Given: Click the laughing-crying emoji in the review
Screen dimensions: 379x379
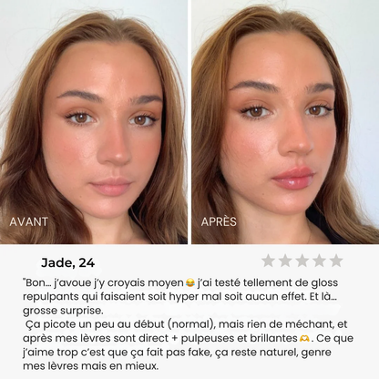Looking at the screenshot, I should point(190,283).
